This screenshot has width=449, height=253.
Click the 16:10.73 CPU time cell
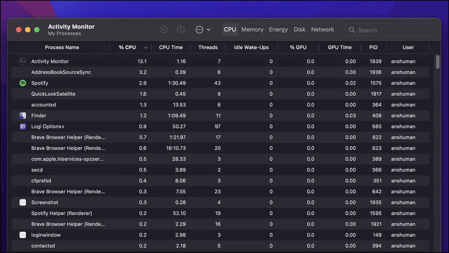(175, 148)
